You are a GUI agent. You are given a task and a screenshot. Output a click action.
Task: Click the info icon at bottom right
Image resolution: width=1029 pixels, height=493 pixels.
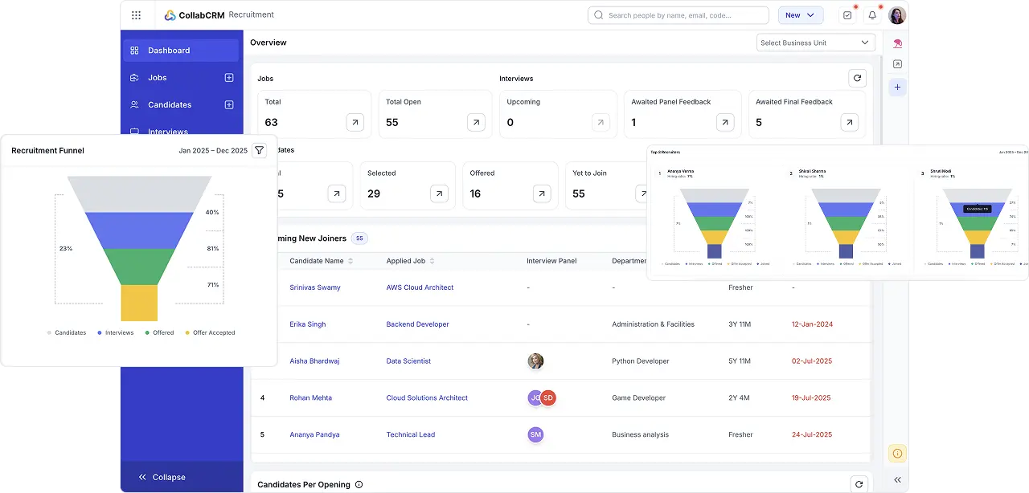coord(897,453)
